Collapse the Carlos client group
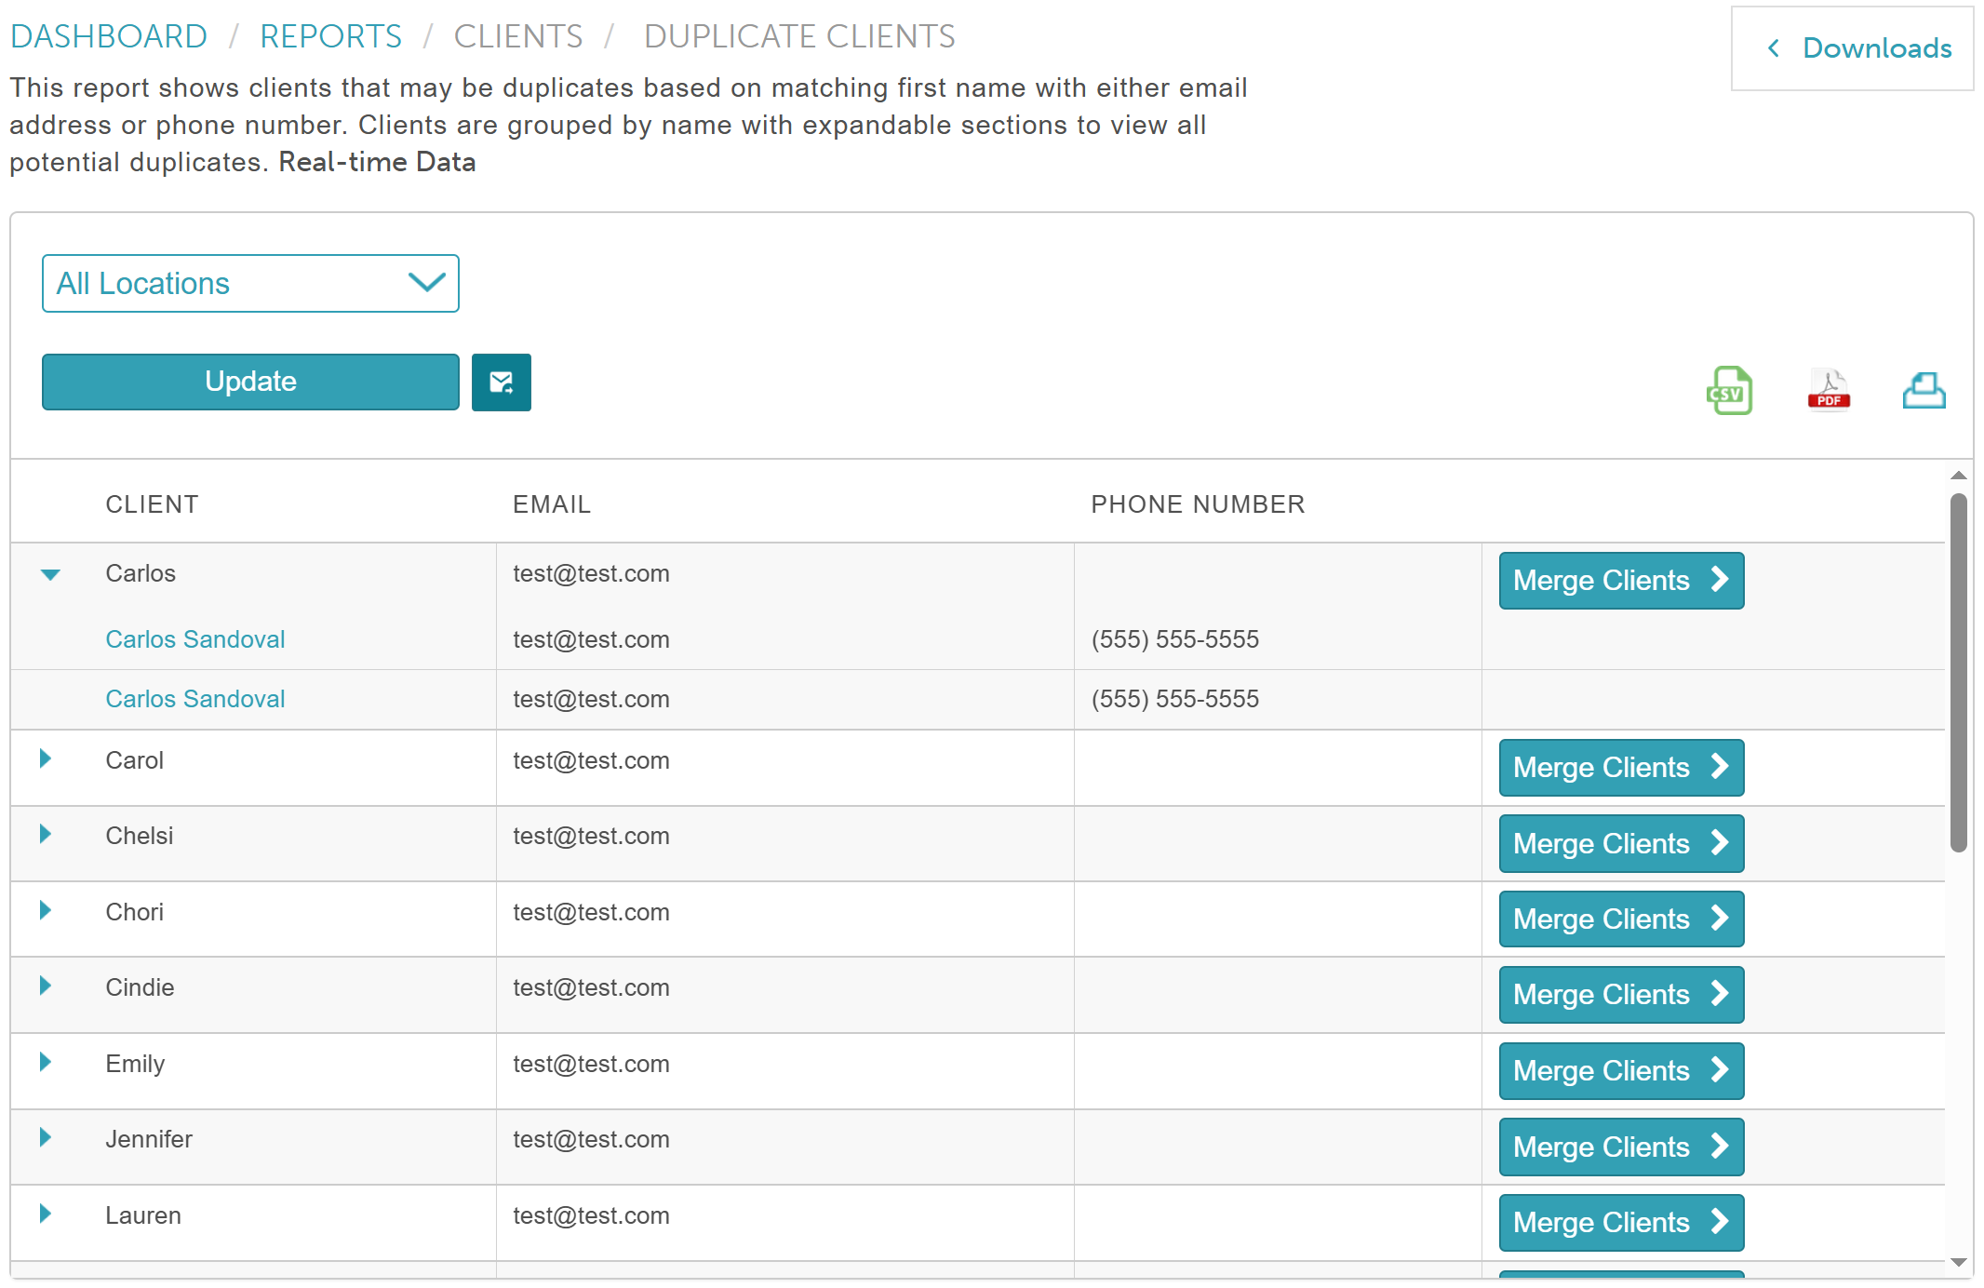Screen dimensions: 1984x1288 [50, 574]
